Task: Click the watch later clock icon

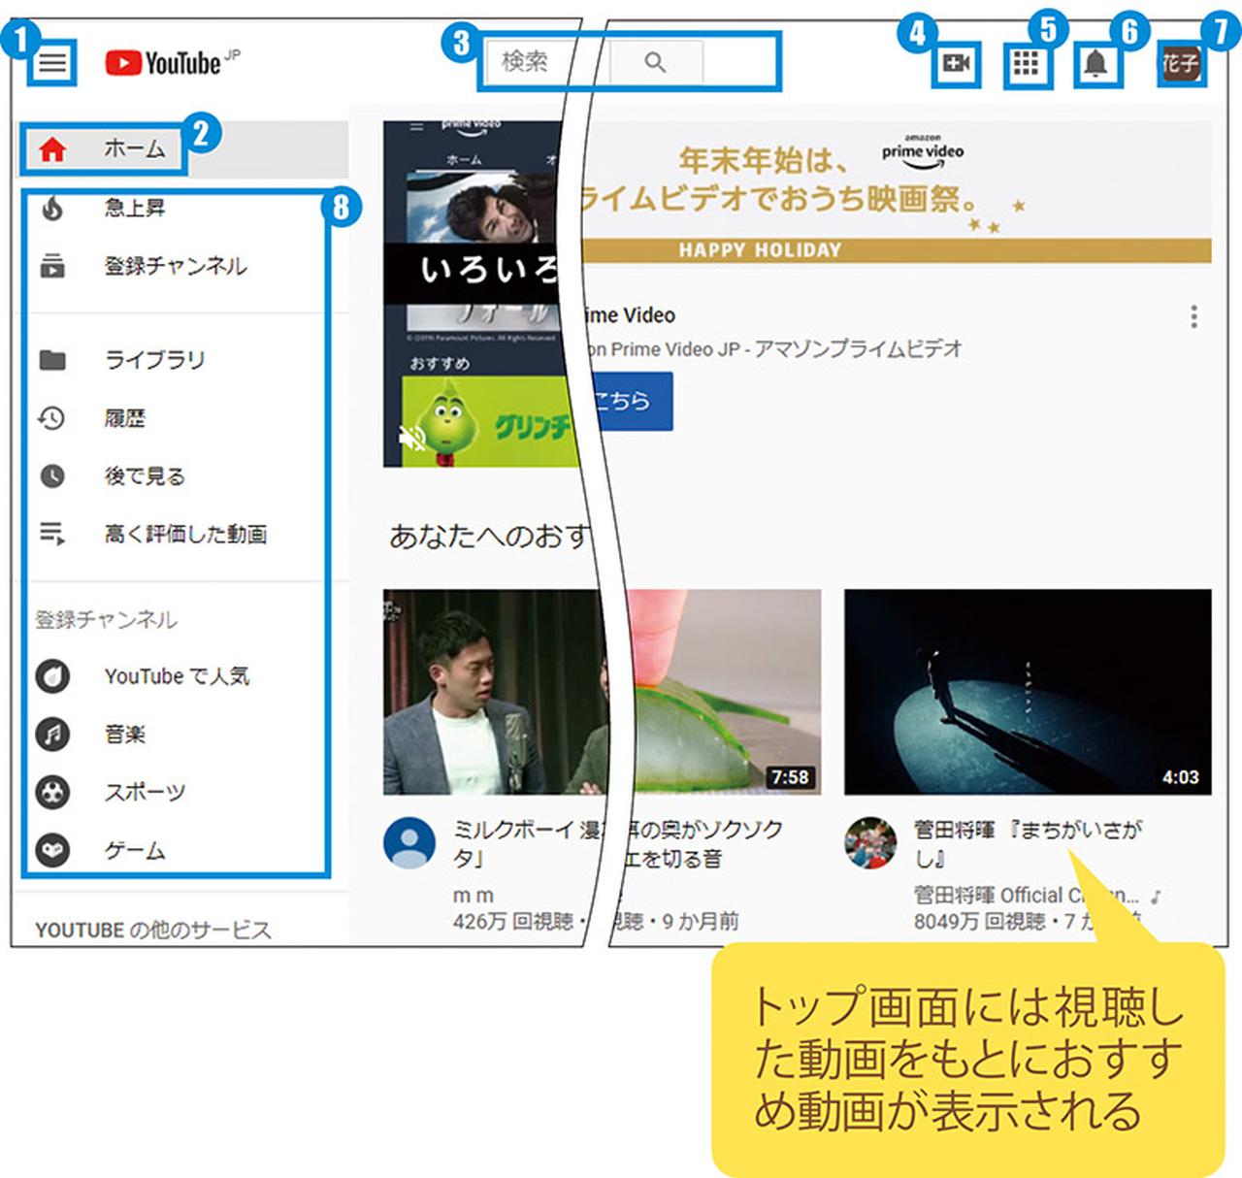Action: click(x=52, y=475)
